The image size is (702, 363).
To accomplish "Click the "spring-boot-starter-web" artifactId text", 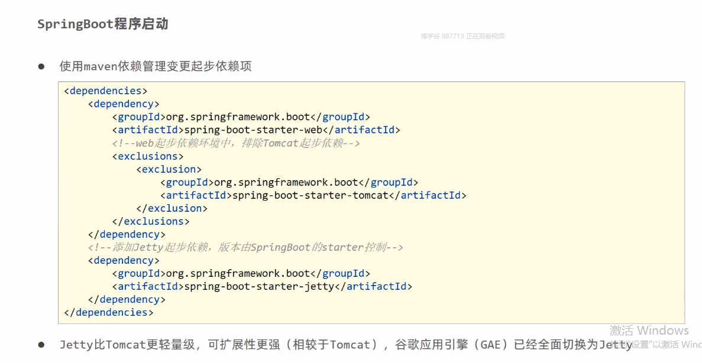I will [x=253, y=130].
